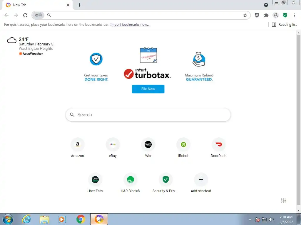Bookmark this page with star icon
301x225 pixels.
[245, 15]
